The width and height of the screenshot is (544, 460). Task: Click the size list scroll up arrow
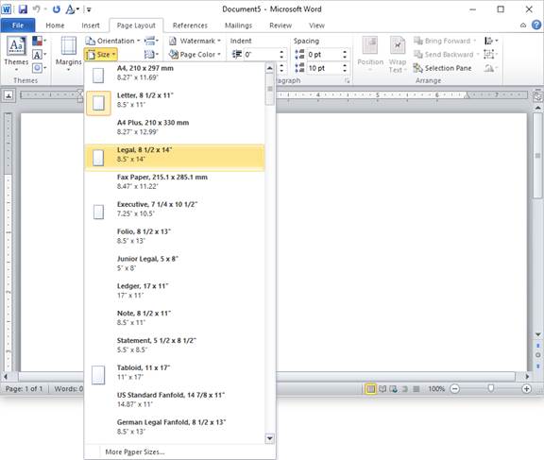coord(270,68)
